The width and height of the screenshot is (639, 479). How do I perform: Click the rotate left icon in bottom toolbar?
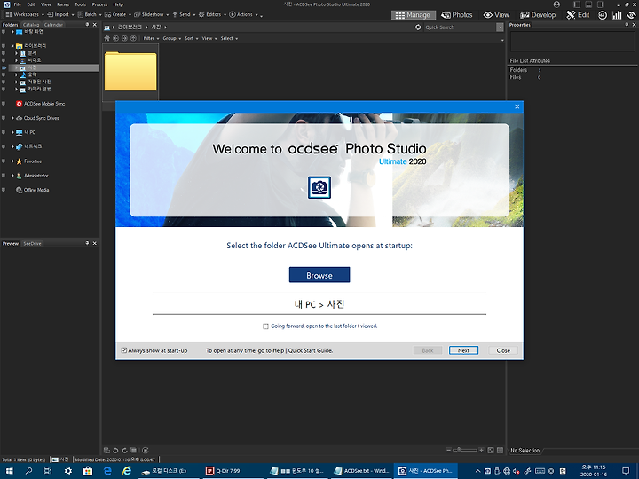click(115, 451)
